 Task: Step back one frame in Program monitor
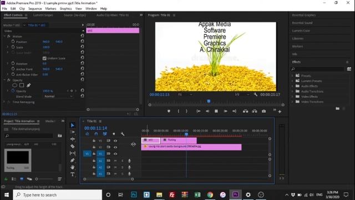207,111
